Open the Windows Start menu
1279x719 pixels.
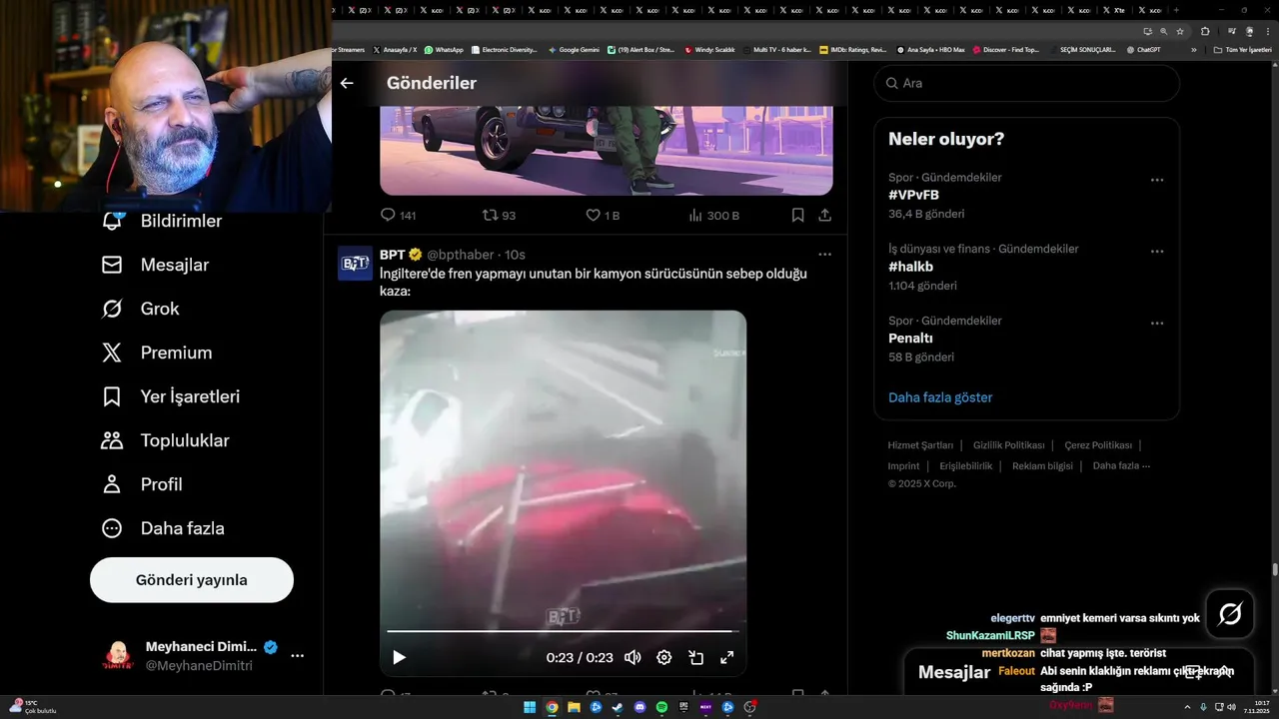(x=530, y=707)
